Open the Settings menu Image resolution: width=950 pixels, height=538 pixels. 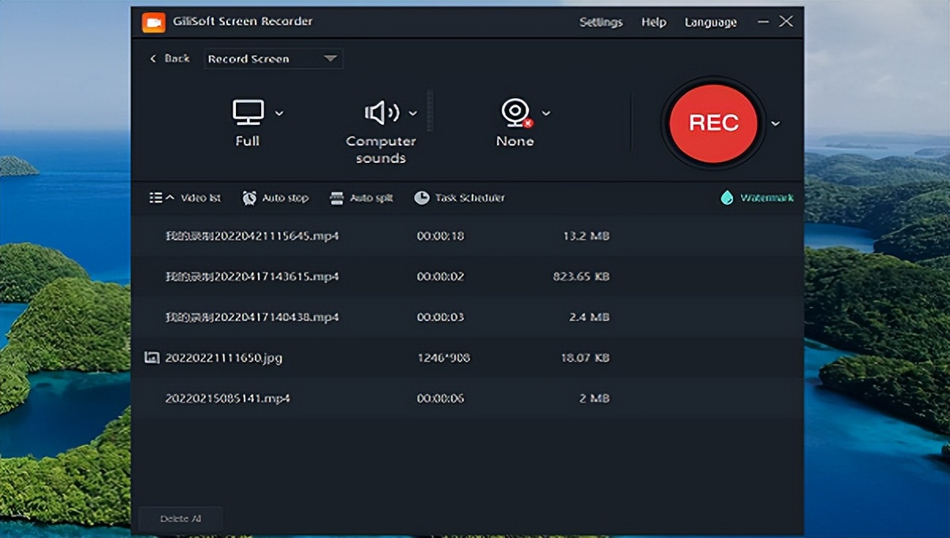[x=601, y=22]
